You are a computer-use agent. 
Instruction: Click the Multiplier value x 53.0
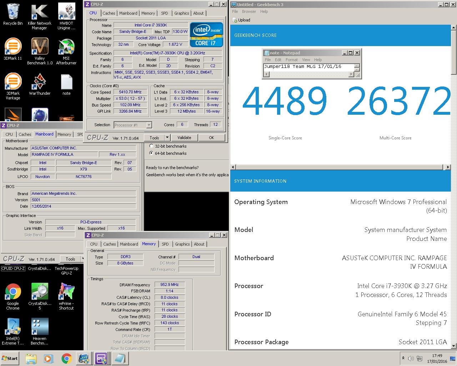pyautogui.click(x=131, y=98)
